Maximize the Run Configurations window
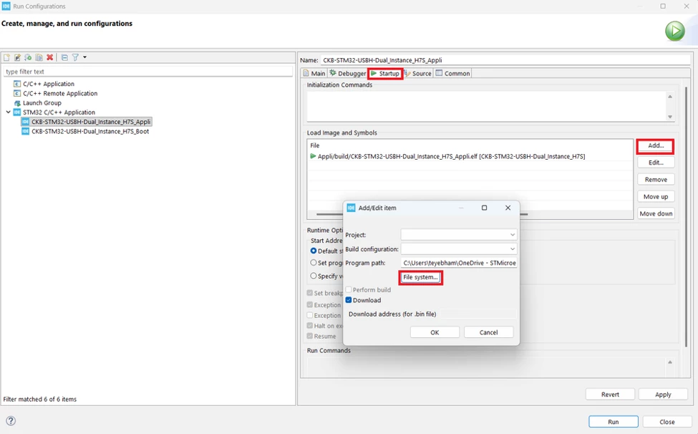This screenshot has height=434, width=698. pos(663,6)
